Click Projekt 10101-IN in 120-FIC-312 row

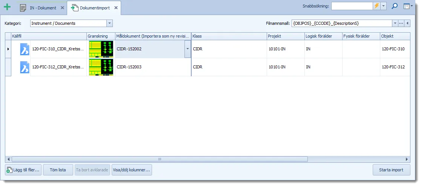pyautogui.click(x=286, y=67)
